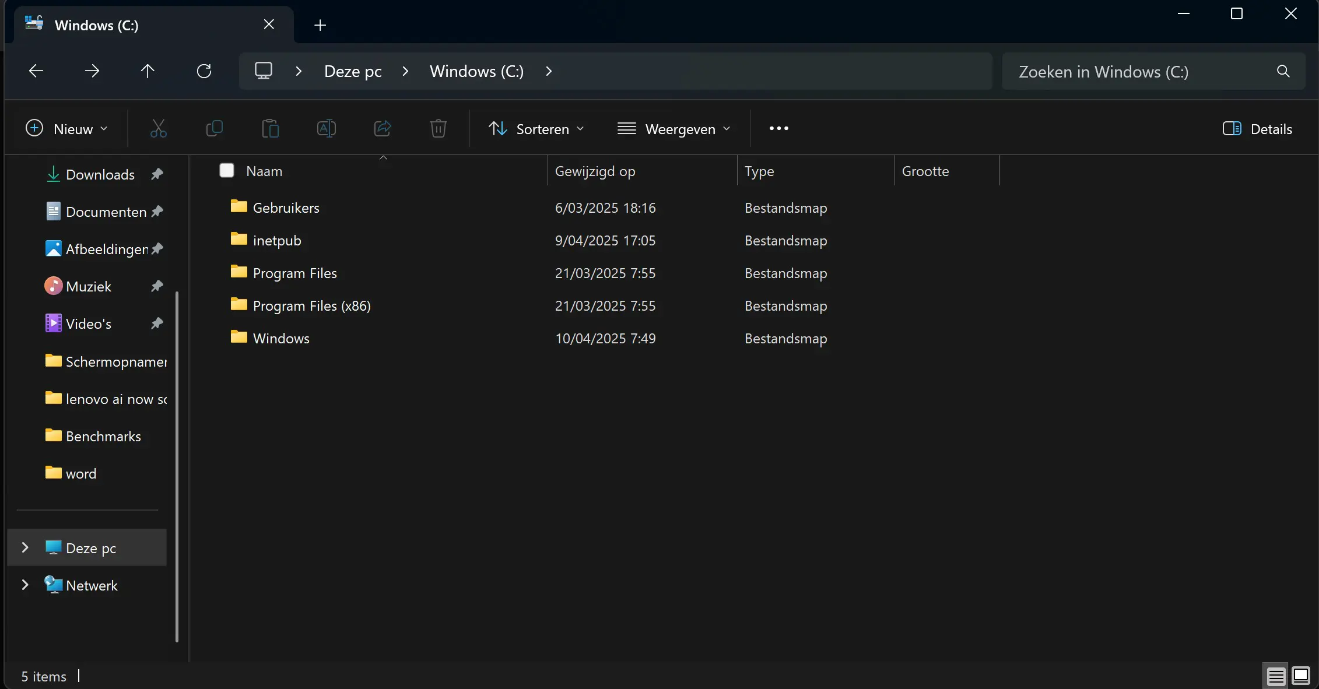Image resolution: width=1319 pixels, height=689 pixels.
Task: Click the navigation pane scrollbar
Action: [177, 466]
